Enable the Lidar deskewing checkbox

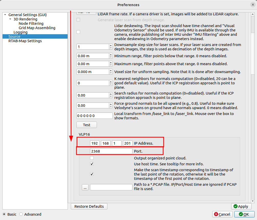[x=78, y=32]
